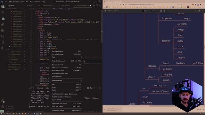Click the PDF print icon
Image resolution: width=205 pixels, height=115 pixels.
click(x=199, y=11)
